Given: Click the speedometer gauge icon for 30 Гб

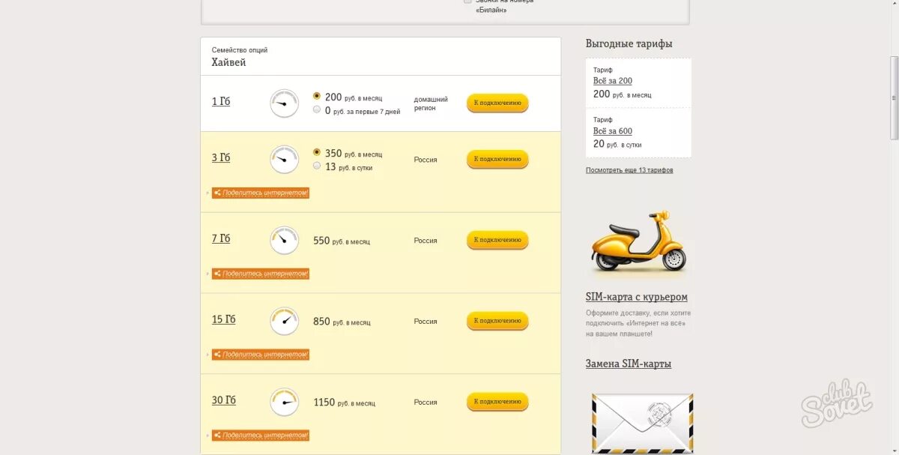Looking at the screenshot, I should click(284, 402).
